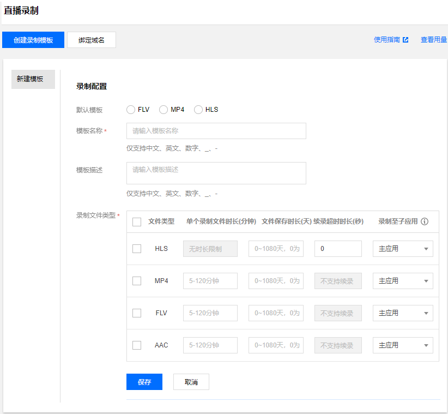
Task: Switch to the 绑定域名 tab
Action: coord(92,40)
